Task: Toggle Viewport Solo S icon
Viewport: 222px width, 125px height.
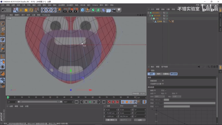Action: point(3,67)
